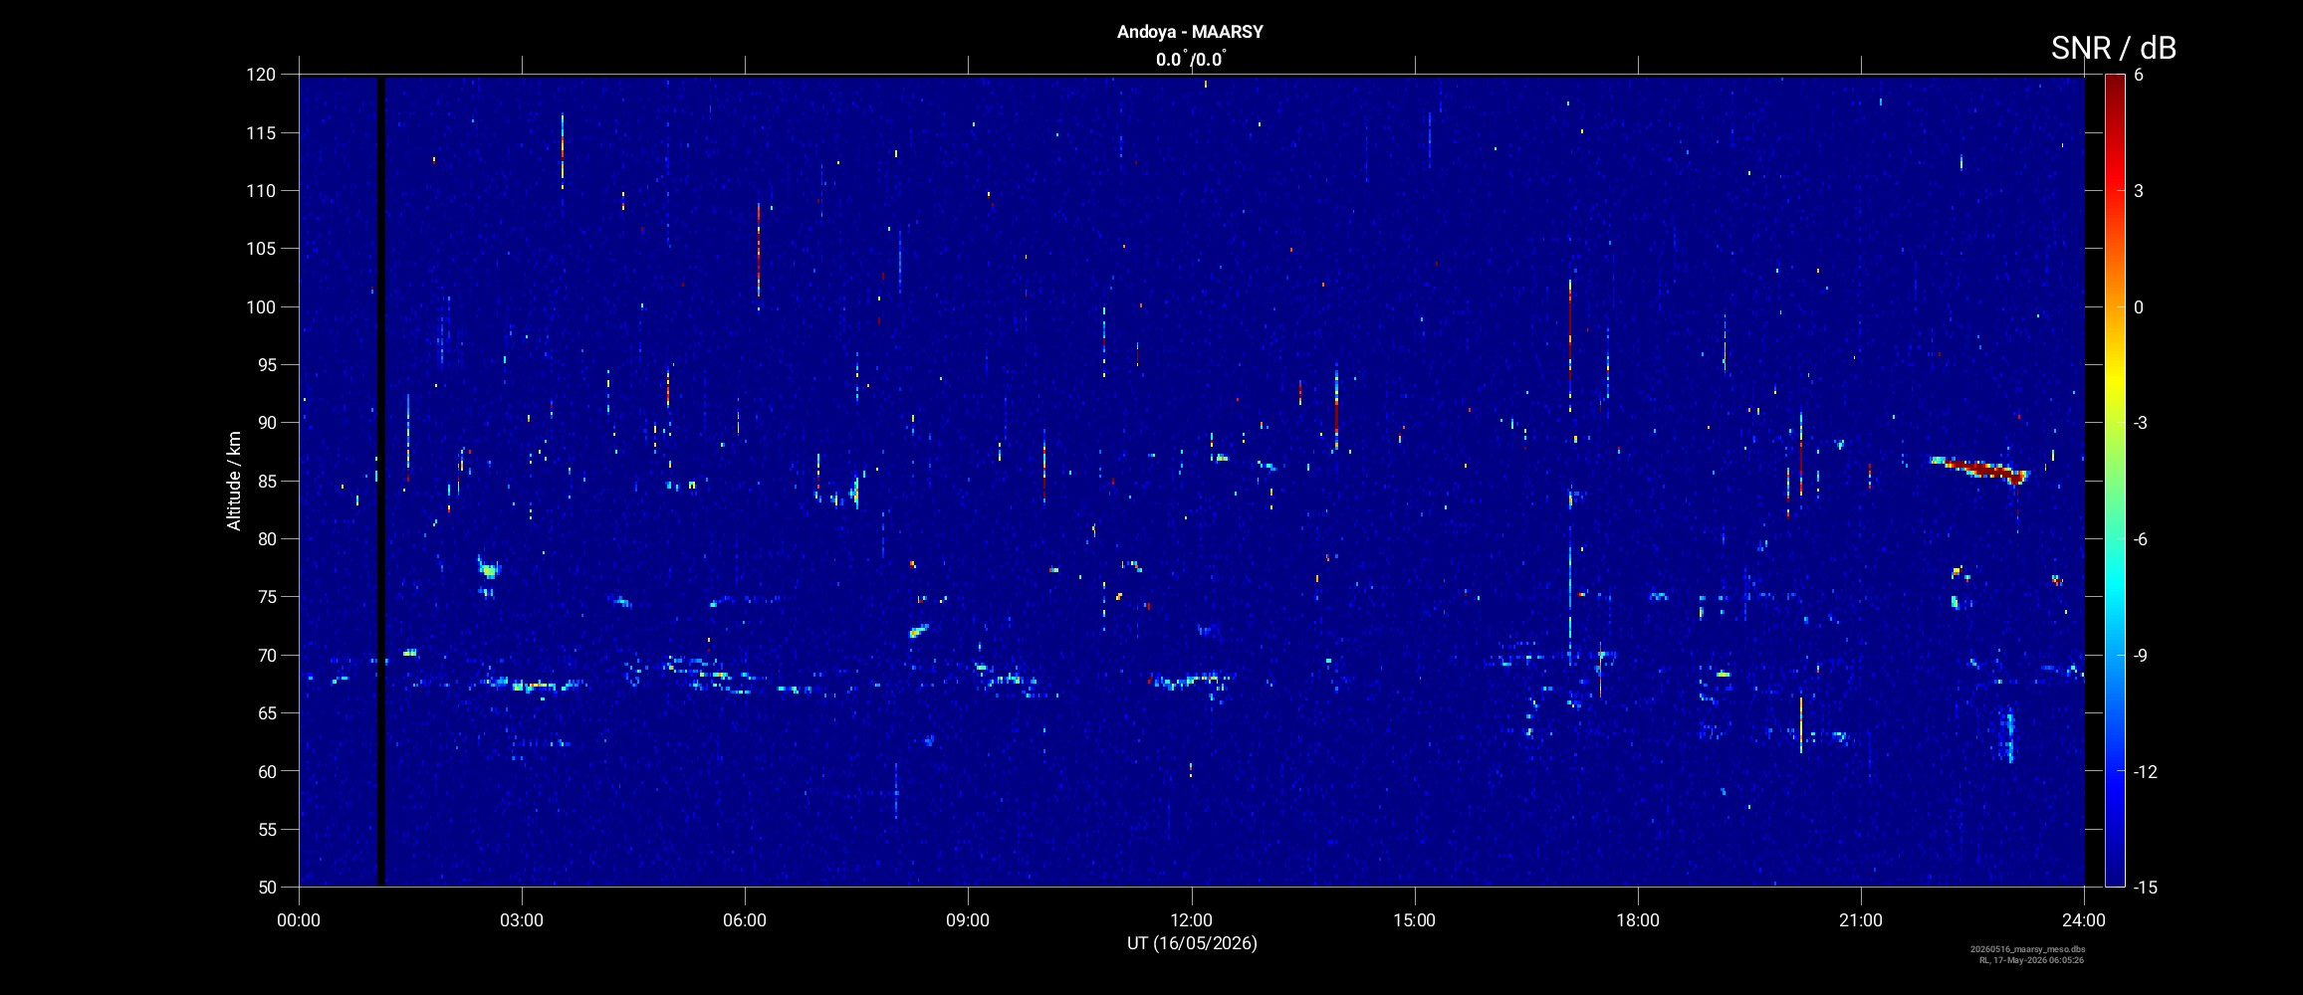Click the 120 altitude tick label
This screenshot has height=995, width=2303.
pos(261,75)
